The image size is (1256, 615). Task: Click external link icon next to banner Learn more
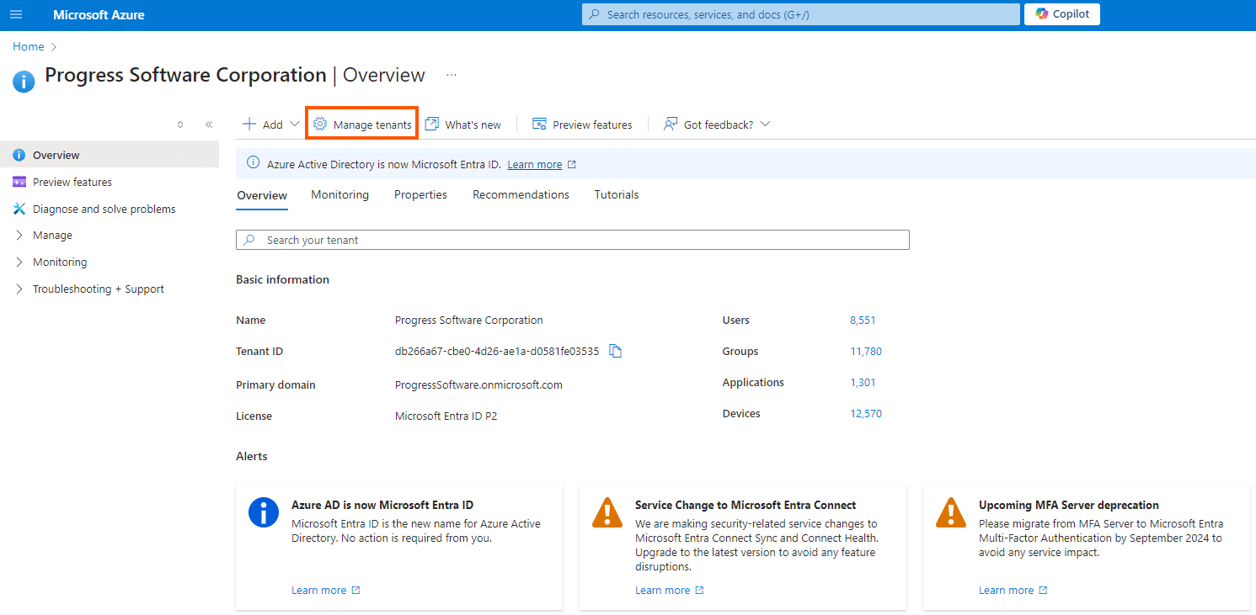click(572, 165)
